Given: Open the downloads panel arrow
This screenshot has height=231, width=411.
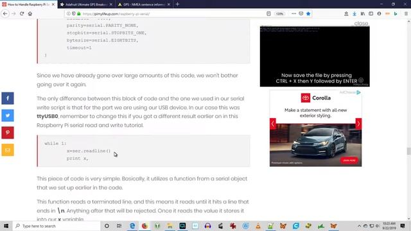Looking at the screenshot, I should (x=354, y=13).
